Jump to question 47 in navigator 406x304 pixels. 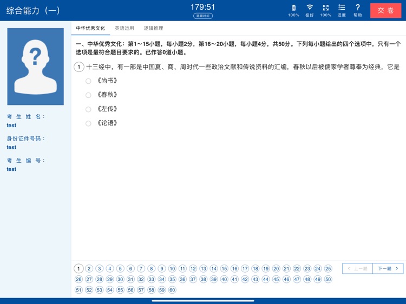coord(297,279)
